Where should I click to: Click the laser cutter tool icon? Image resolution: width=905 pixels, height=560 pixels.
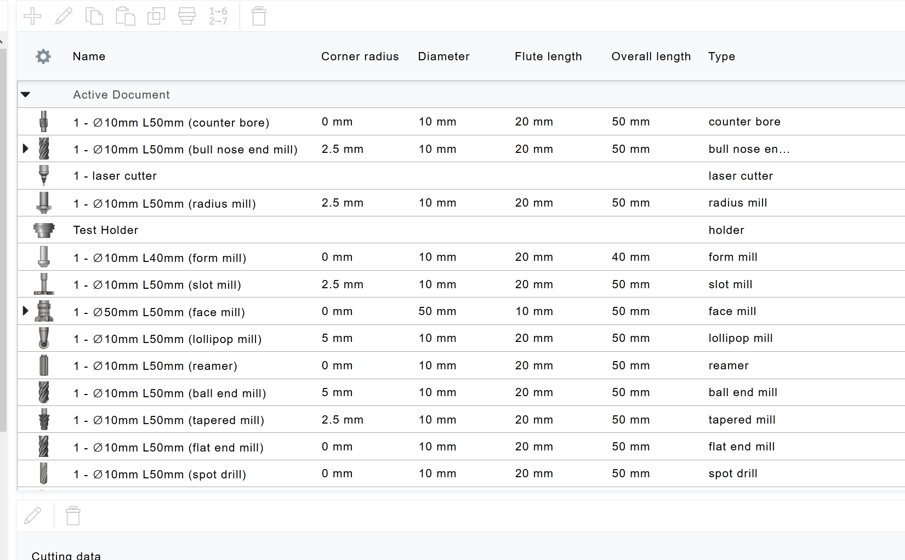click(43, 175)
